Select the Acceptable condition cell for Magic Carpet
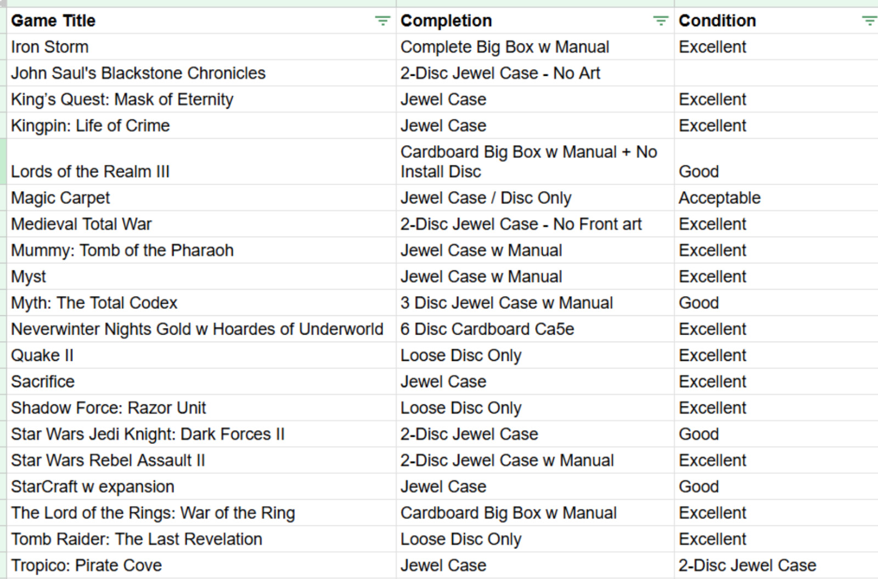 pyautogui.click(x=776, y=198)
